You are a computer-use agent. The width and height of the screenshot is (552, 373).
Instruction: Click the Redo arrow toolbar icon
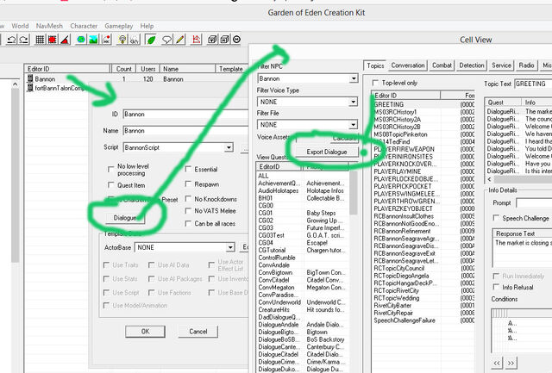point(23,40)
